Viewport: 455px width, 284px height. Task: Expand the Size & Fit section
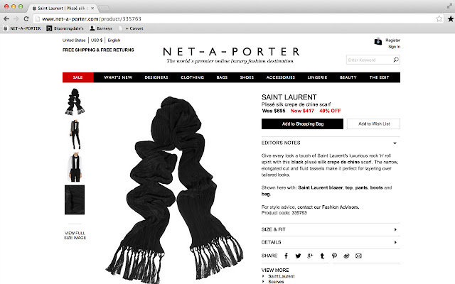331,229
